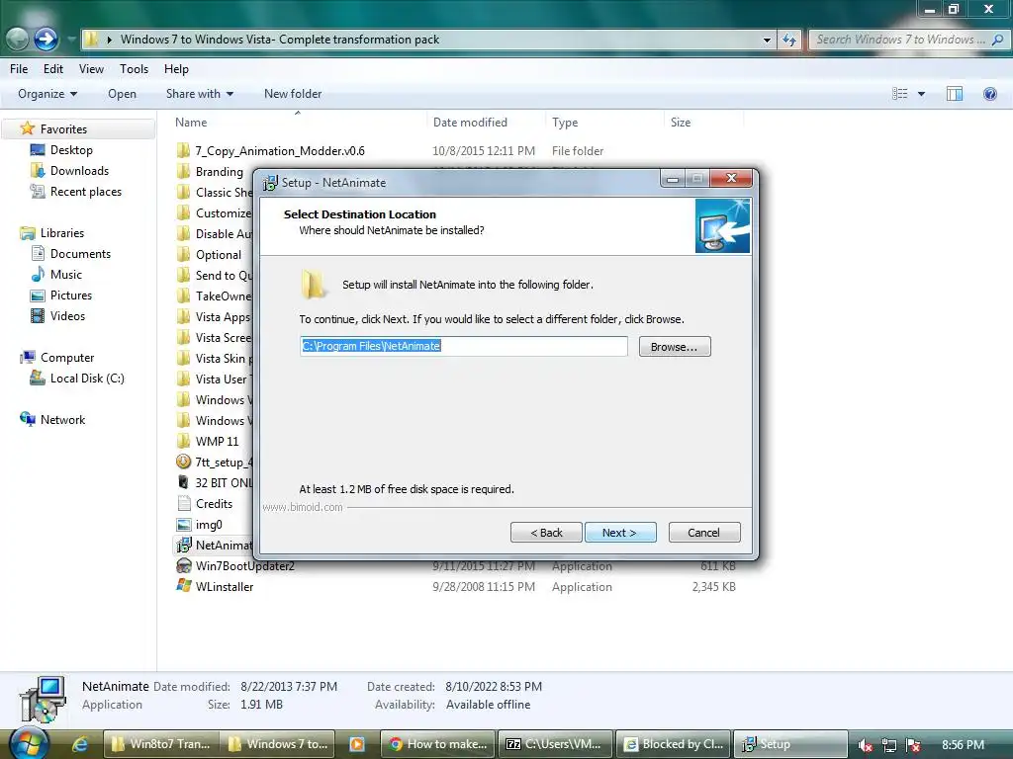
Task: Click the Browse... button in Setup
Action: point(675,347)
